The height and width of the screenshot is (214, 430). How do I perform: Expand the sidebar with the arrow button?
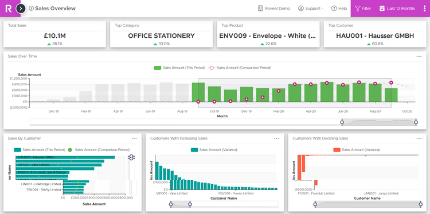(x=21, y=9)
